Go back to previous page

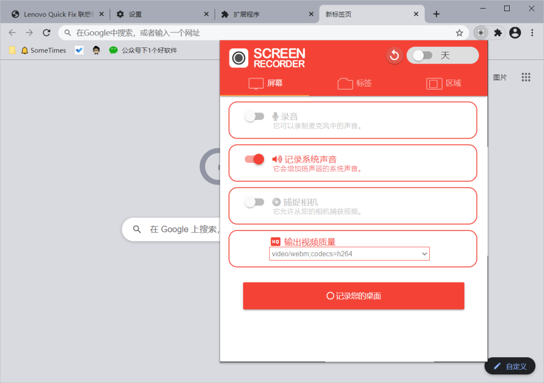click(12, 33)
